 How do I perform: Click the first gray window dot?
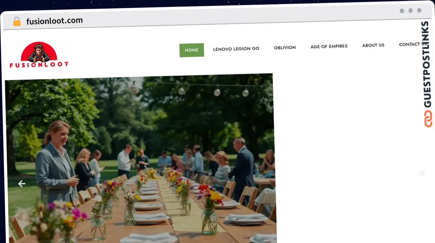coord(402,11)
